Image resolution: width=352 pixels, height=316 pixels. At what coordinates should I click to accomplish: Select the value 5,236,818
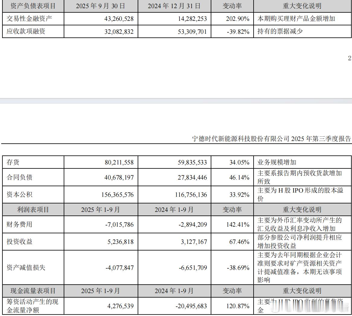tap(120, 242)
